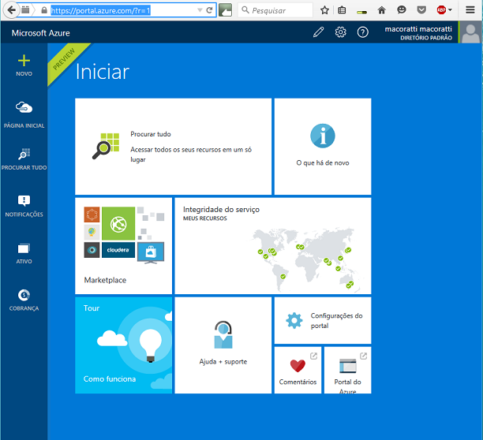The height and width of the screenshot is (440, 483).
Task: Open PROCURAR TUDO in the sidebar
Action: point(24,159)
